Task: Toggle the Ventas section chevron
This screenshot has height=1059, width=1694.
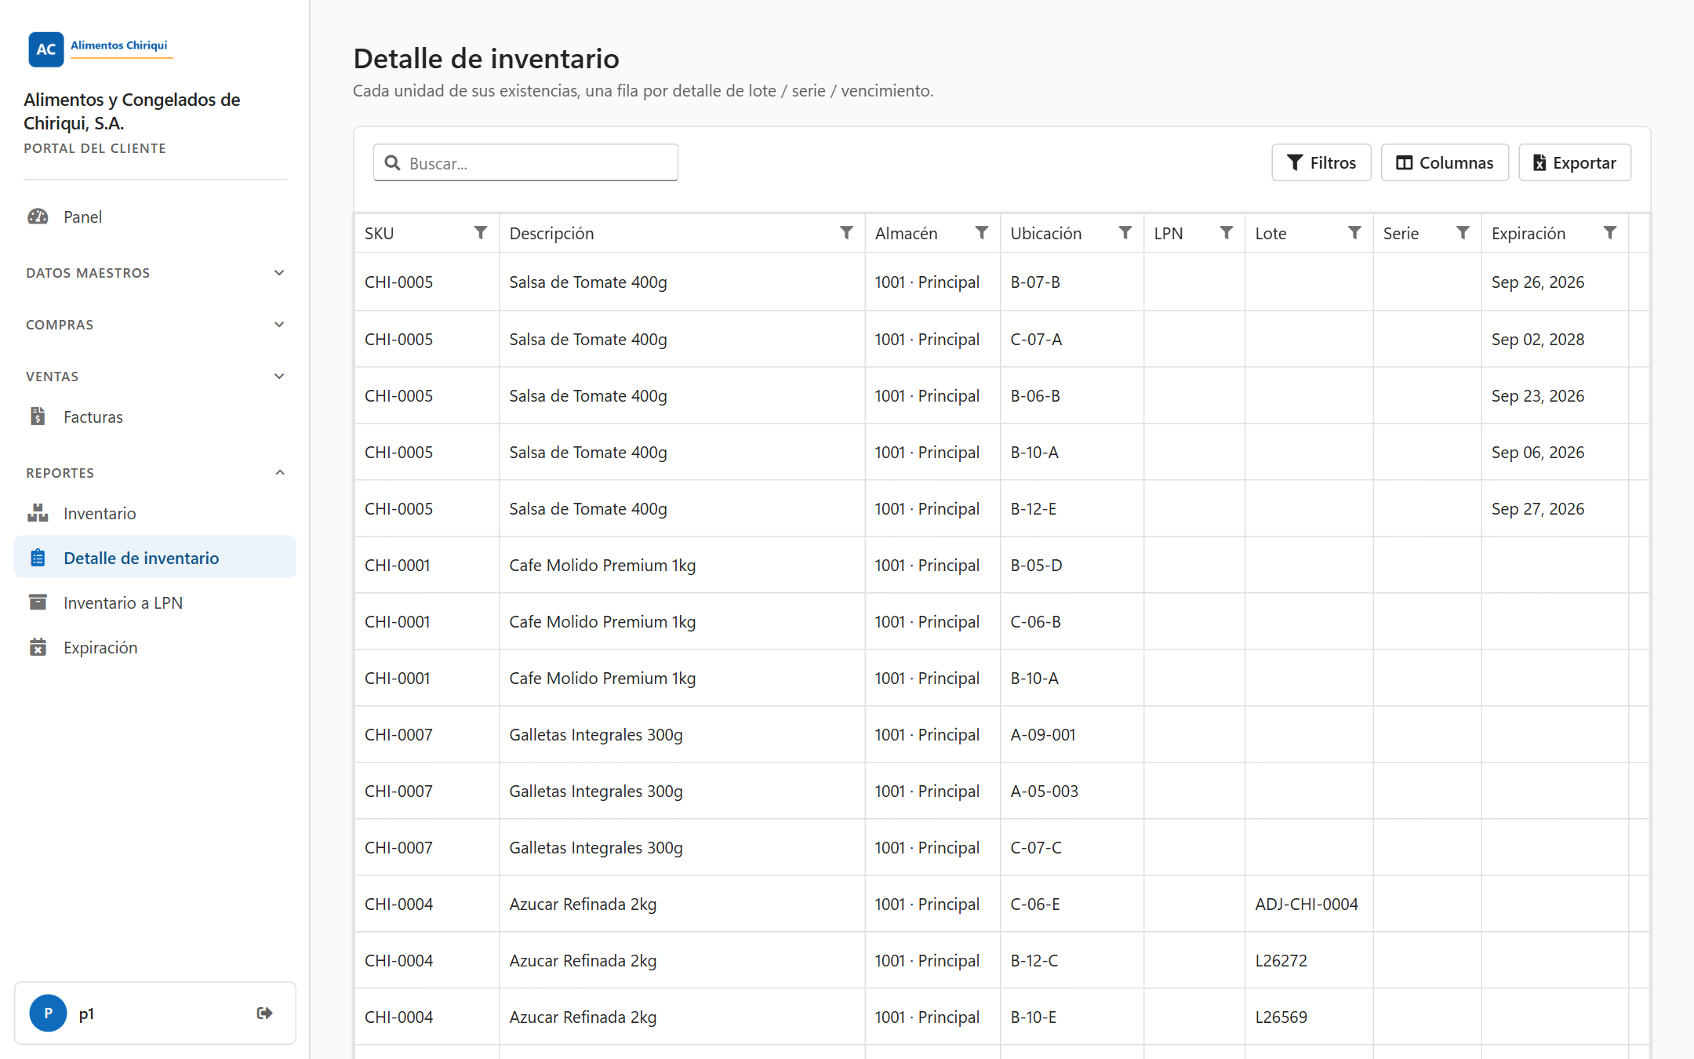Action: tap(279, 377)
